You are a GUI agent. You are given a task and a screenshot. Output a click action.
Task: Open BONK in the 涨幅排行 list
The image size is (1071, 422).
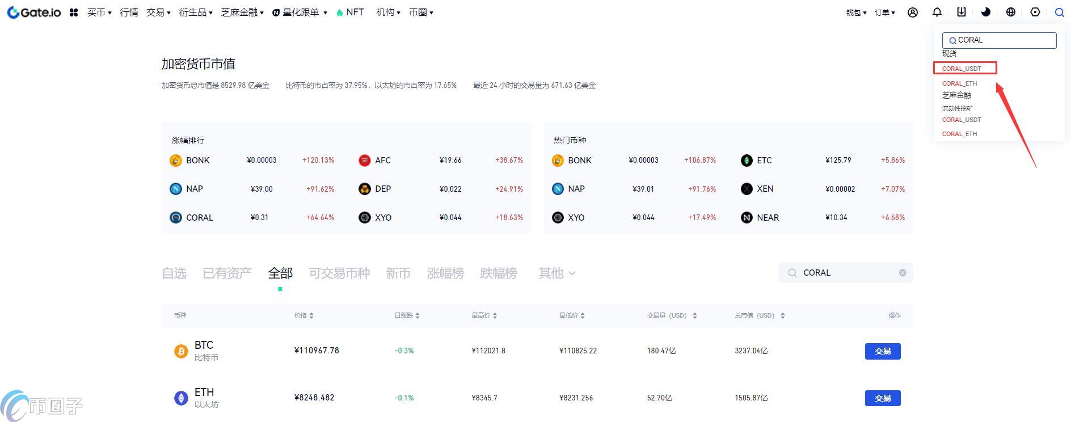(197, 161)
